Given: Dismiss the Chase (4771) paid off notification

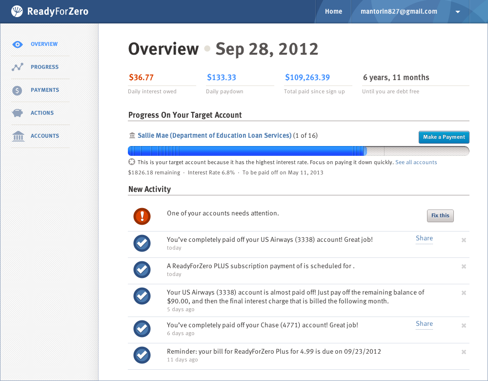Looking at the screenshot, I should (x=464, y=325).
